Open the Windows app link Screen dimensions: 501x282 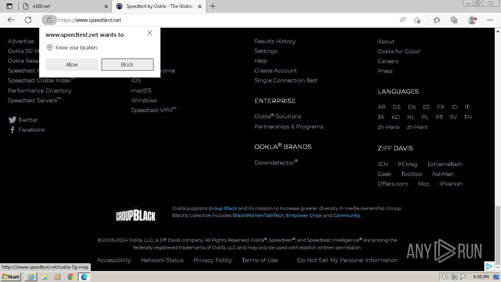click(x=144, y=100)
